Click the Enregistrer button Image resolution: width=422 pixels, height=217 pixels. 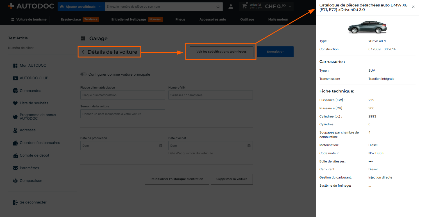click(x=275, y=52)
